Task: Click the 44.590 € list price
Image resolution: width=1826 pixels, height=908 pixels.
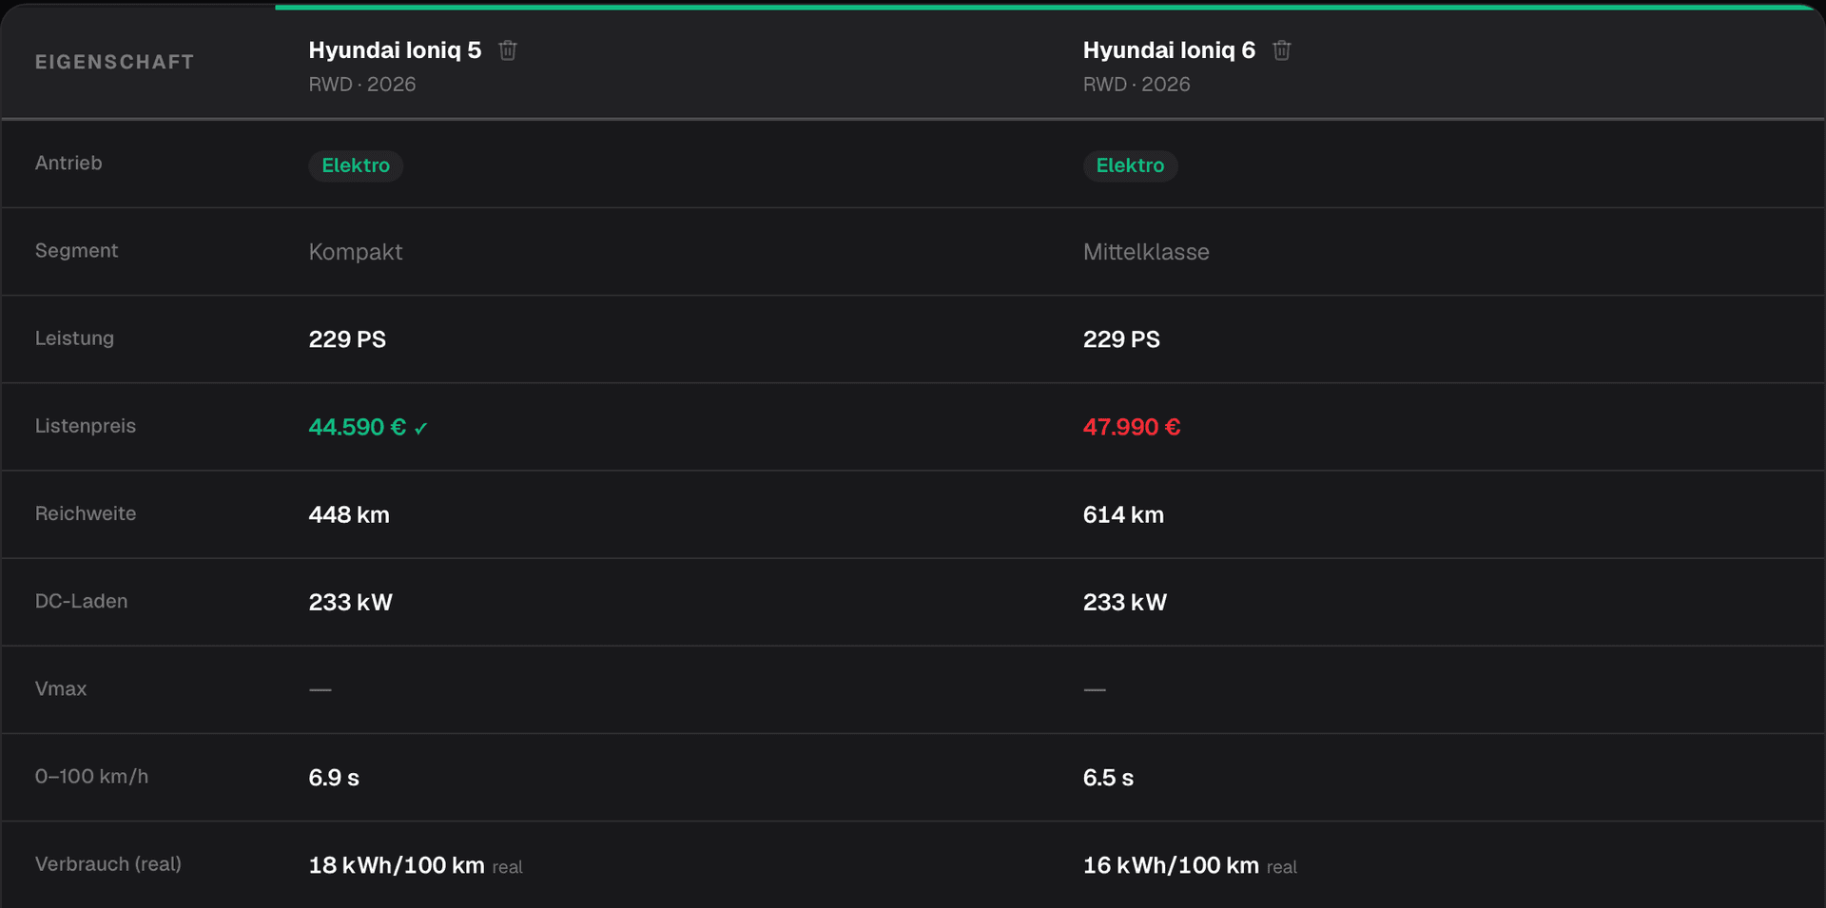Action: coord(358,427)
